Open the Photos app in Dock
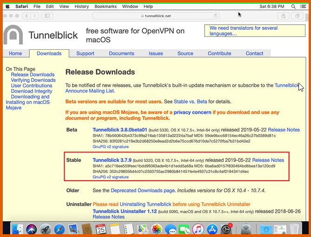This screenshot has height=237, width=311. [157, 229]
